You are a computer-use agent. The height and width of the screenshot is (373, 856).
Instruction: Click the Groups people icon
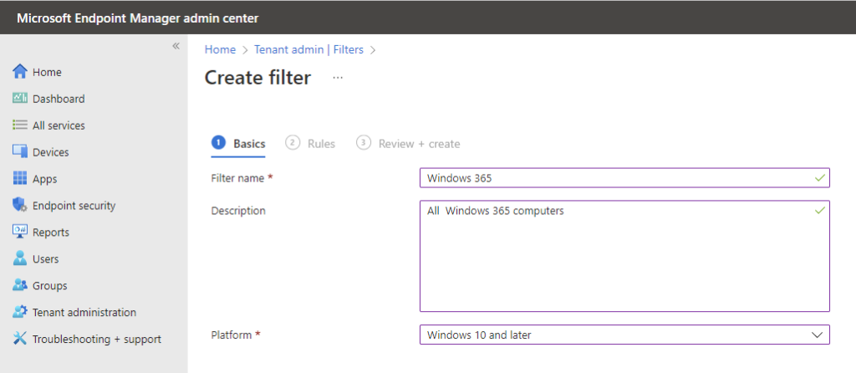20,285
